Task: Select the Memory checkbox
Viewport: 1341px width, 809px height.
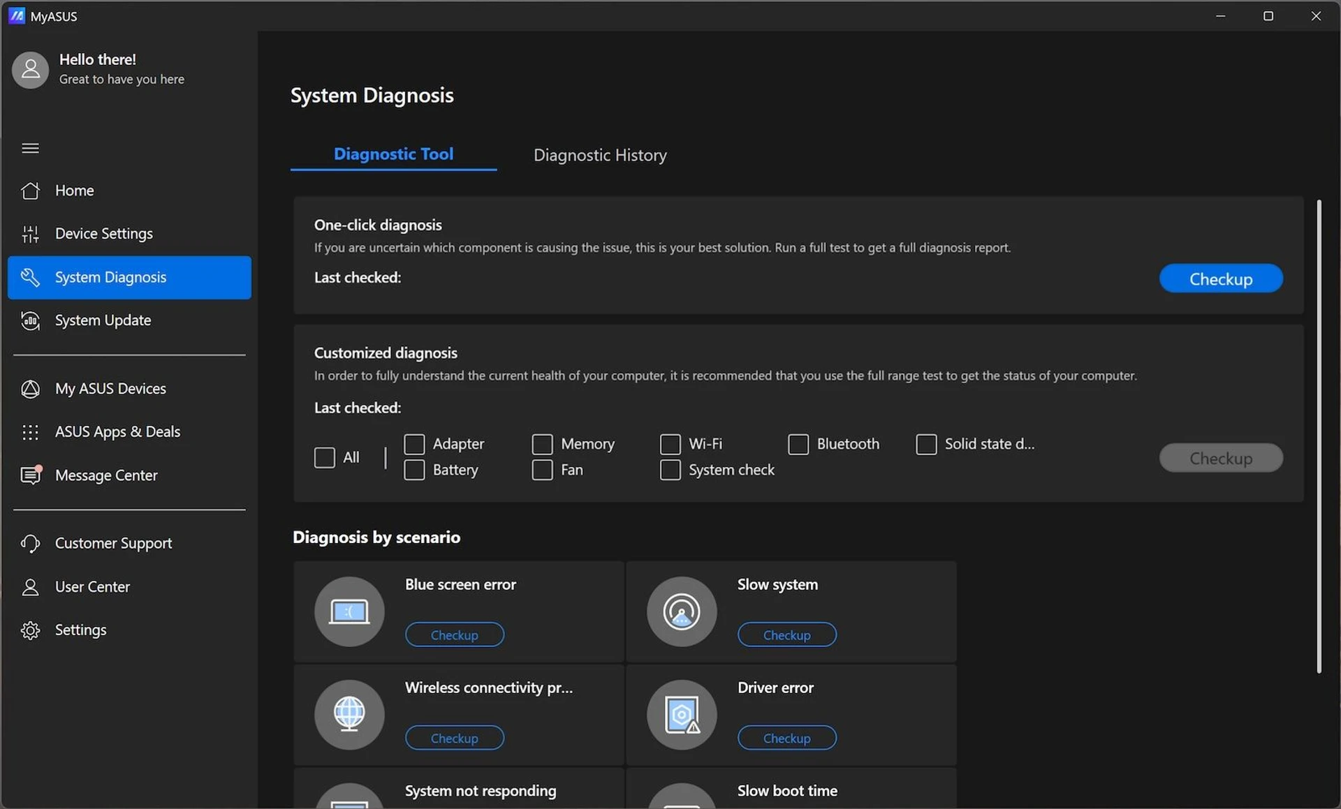Action: (542, 444)
